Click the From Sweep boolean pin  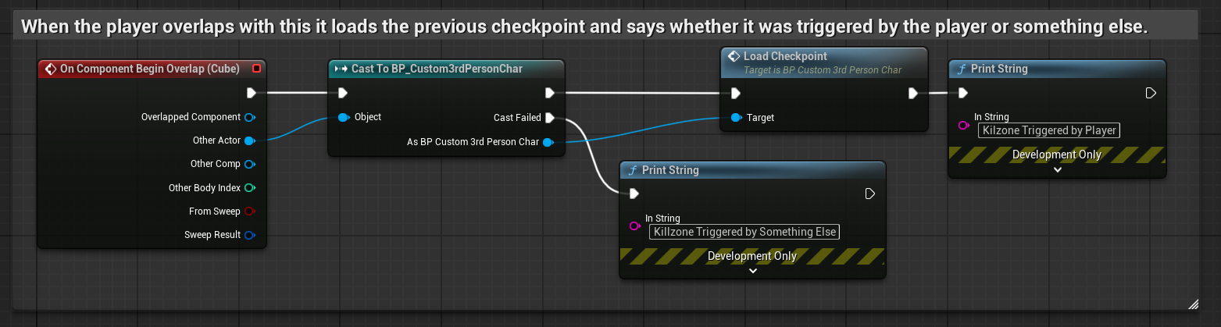[x=250, y=211]
